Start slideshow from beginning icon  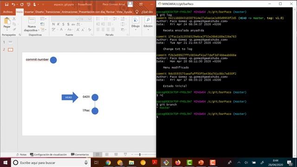(x=28, y=4)
